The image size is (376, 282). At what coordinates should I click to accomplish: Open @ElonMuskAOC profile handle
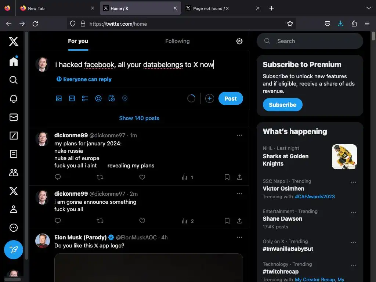click(136, 238)
